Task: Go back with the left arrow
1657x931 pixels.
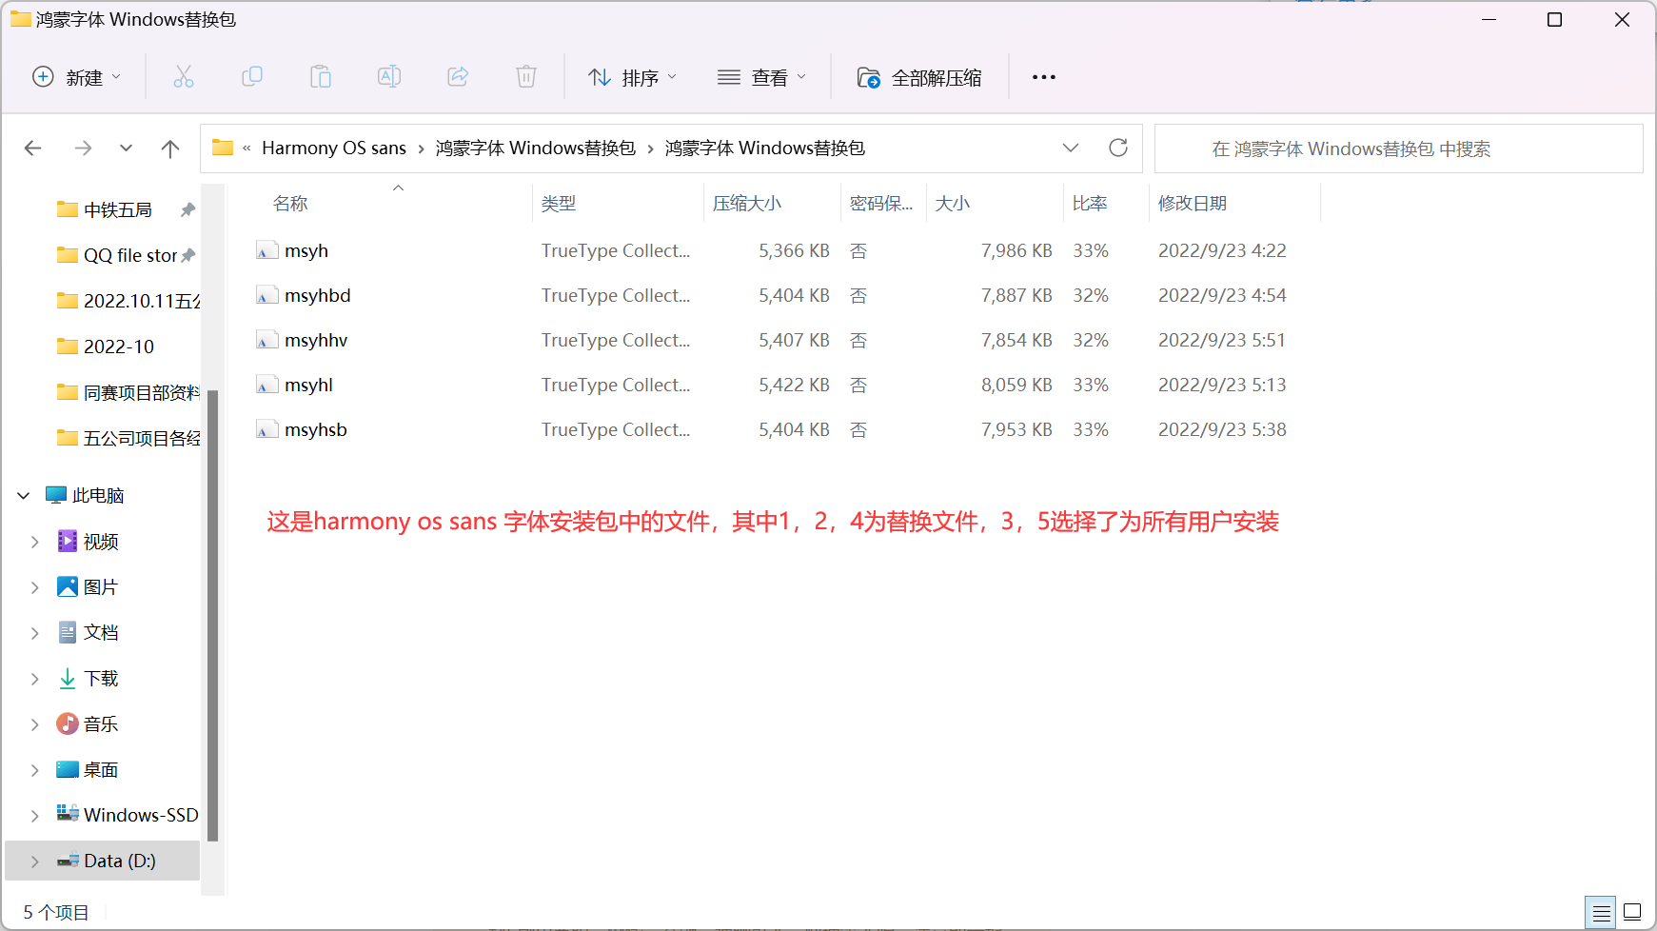Action: (33, 149)
